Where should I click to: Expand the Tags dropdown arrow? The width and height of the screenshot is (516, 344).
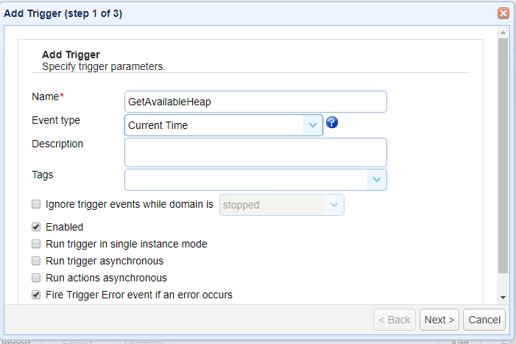click(377, 180)
